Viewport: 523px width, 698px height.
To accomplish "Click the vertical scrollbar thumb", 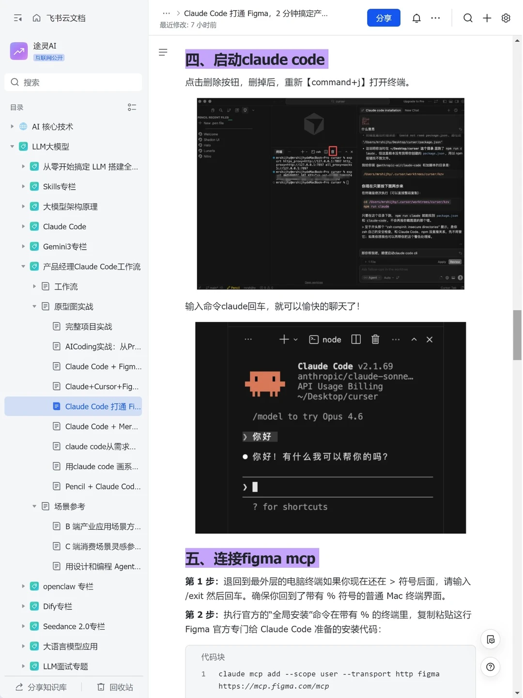I will click(x=517, y=335).
